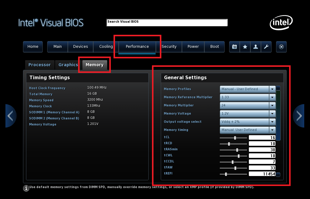Take a screenshot with the camera icon
Viewport: 310px width, 199px height.
[x=235, y=47]
